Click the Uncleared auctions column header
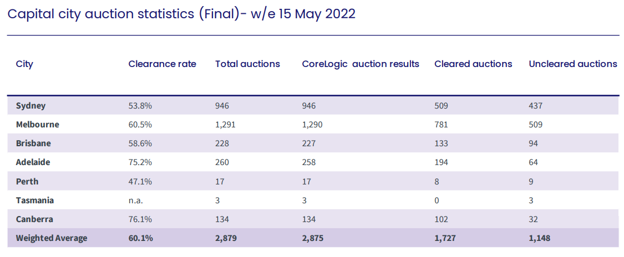 (573, 64)
